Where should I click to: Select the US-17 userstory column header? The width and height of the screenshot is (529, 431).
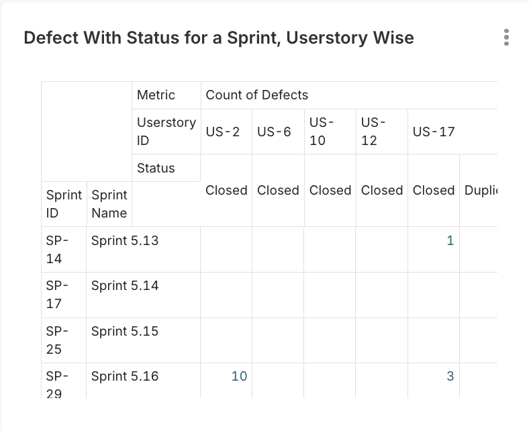click(x=434, y=132)
